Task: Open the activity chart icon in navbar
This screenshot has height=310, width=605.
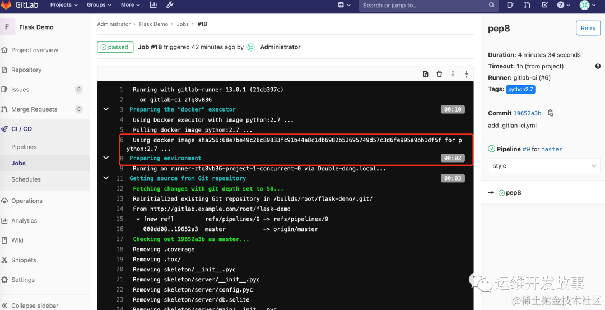Action: (153, 5)
